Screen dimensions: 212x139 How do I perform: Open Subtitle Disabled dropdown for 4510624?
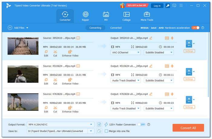click(x=159, y=80)
